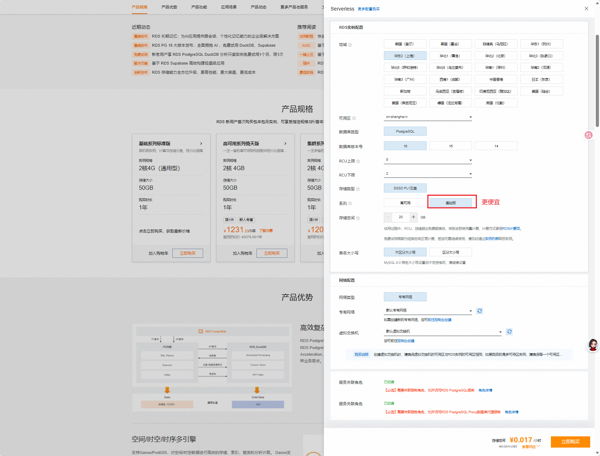Click the orange 立即购买 button in the panel

(x=570, y=442)
